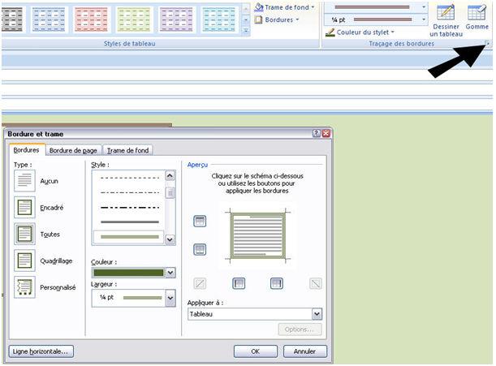Click the dark green Couleur swatch
This screenshot has width=496, height=366.
128,273
